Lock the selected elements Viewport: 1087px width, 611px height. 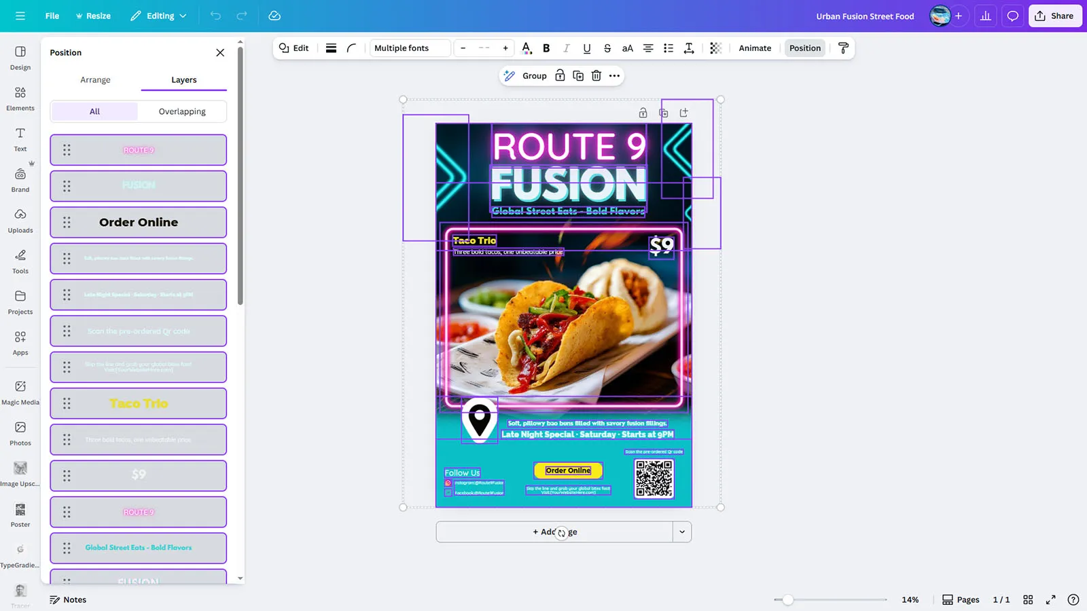click(560, 76)
